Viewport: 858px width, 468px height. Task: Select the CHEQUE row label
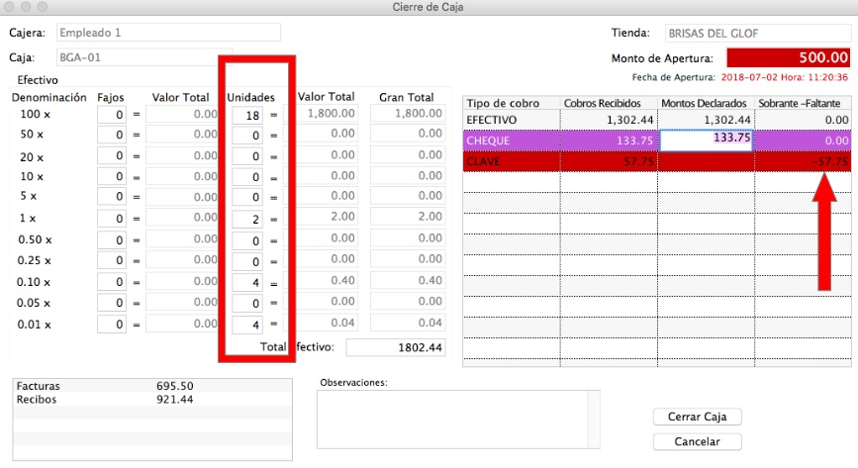coord(488,140)
